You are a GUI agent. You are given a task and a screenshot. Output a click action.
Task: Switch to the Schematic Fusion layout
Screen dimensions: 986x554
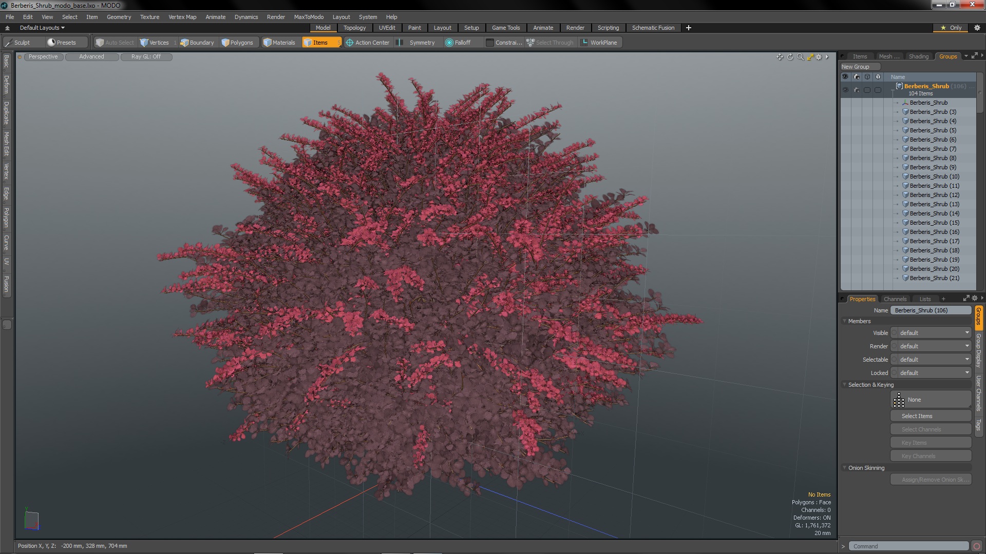click(653, 28)
